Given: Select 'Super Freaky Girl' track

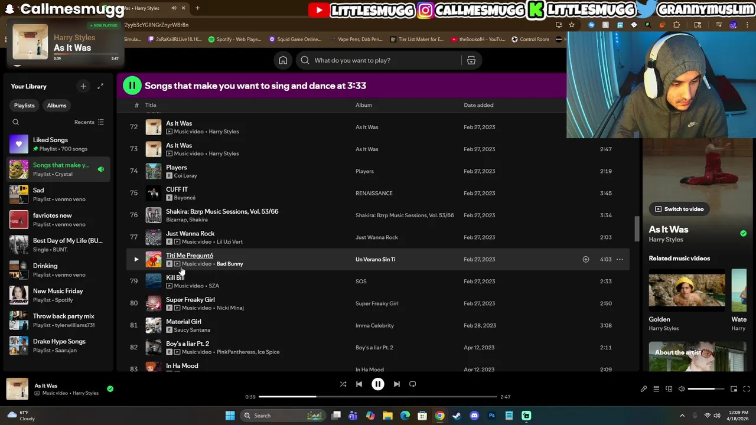Looking at the screenshot, I should (x=190, y=300).
